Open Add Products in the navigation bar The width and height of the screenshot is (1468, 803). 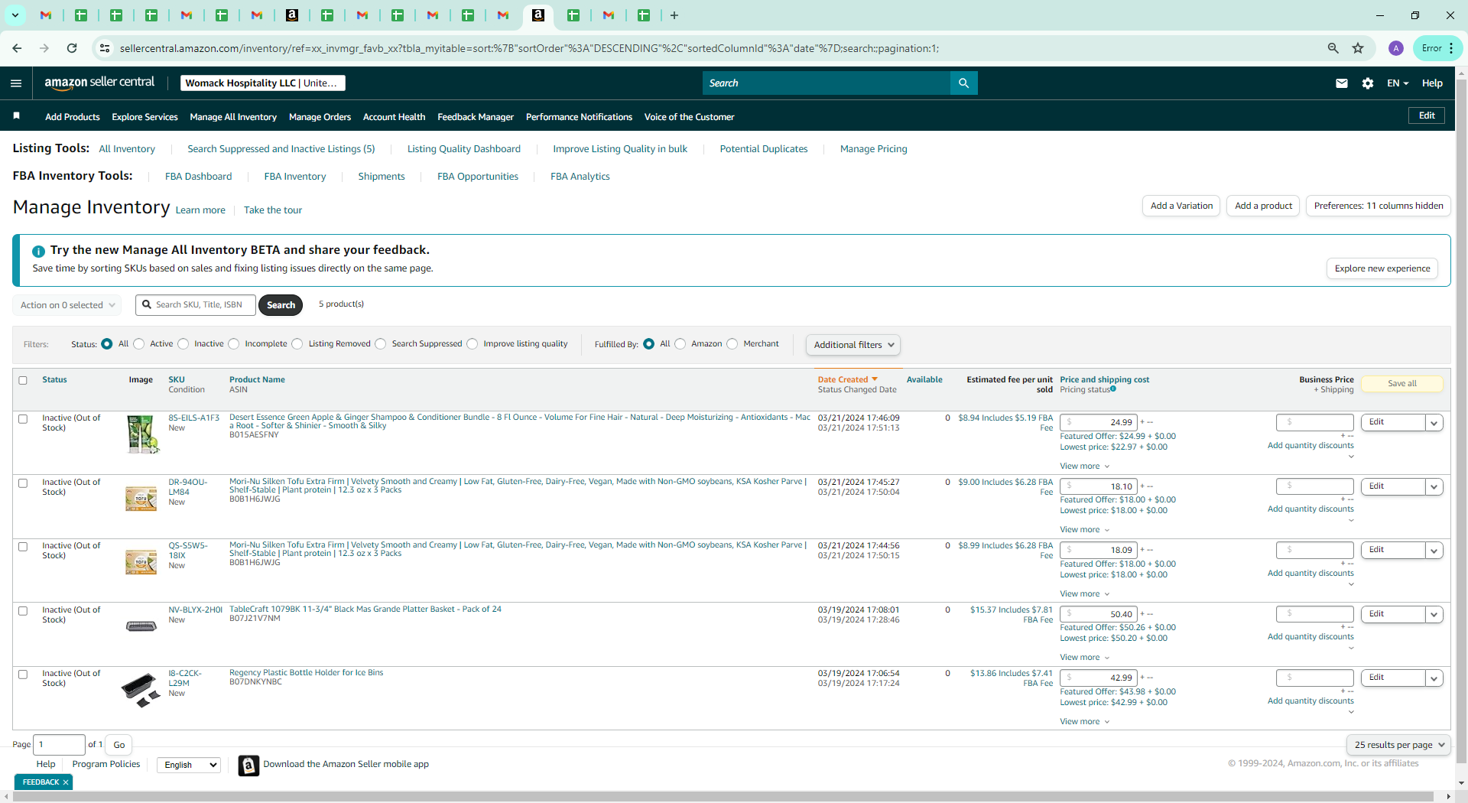[73, 117]
